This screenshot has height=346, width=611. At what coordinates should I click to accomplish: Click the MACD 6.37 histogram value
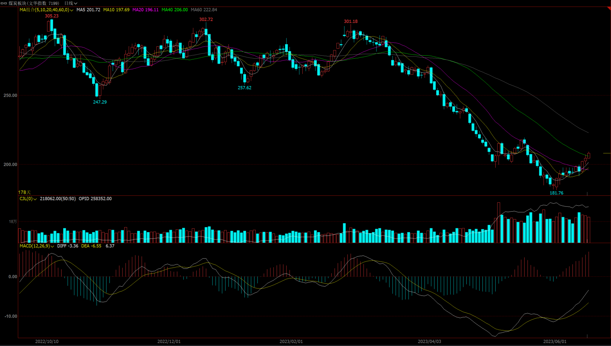[110, 246]
